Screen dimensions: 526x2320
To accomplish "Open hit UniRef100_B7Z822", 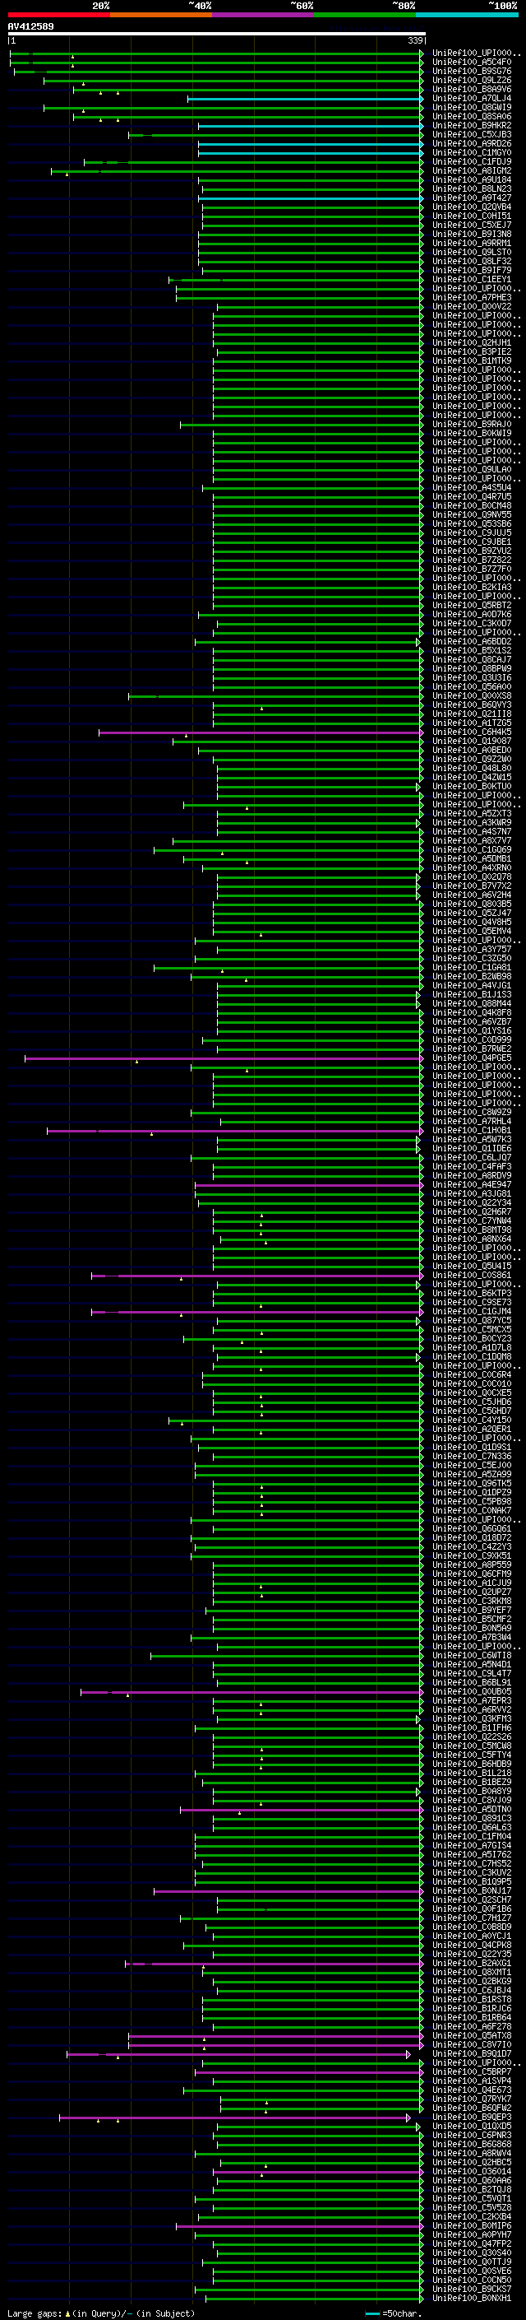I will 471,560.
